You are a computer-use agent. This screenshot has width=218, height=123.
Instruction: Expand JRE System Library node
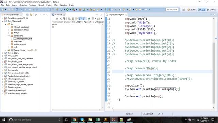(5, 50)
